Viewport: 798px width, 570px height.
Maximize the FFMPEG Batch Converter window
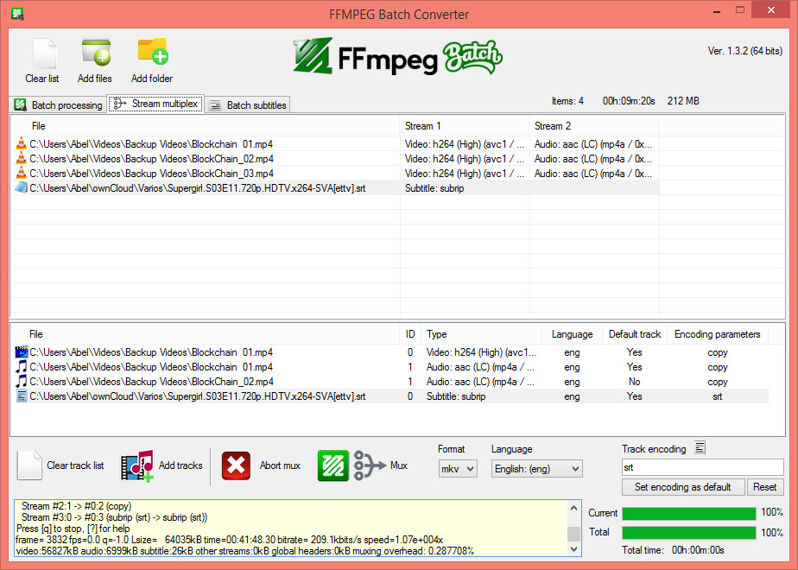740,10
